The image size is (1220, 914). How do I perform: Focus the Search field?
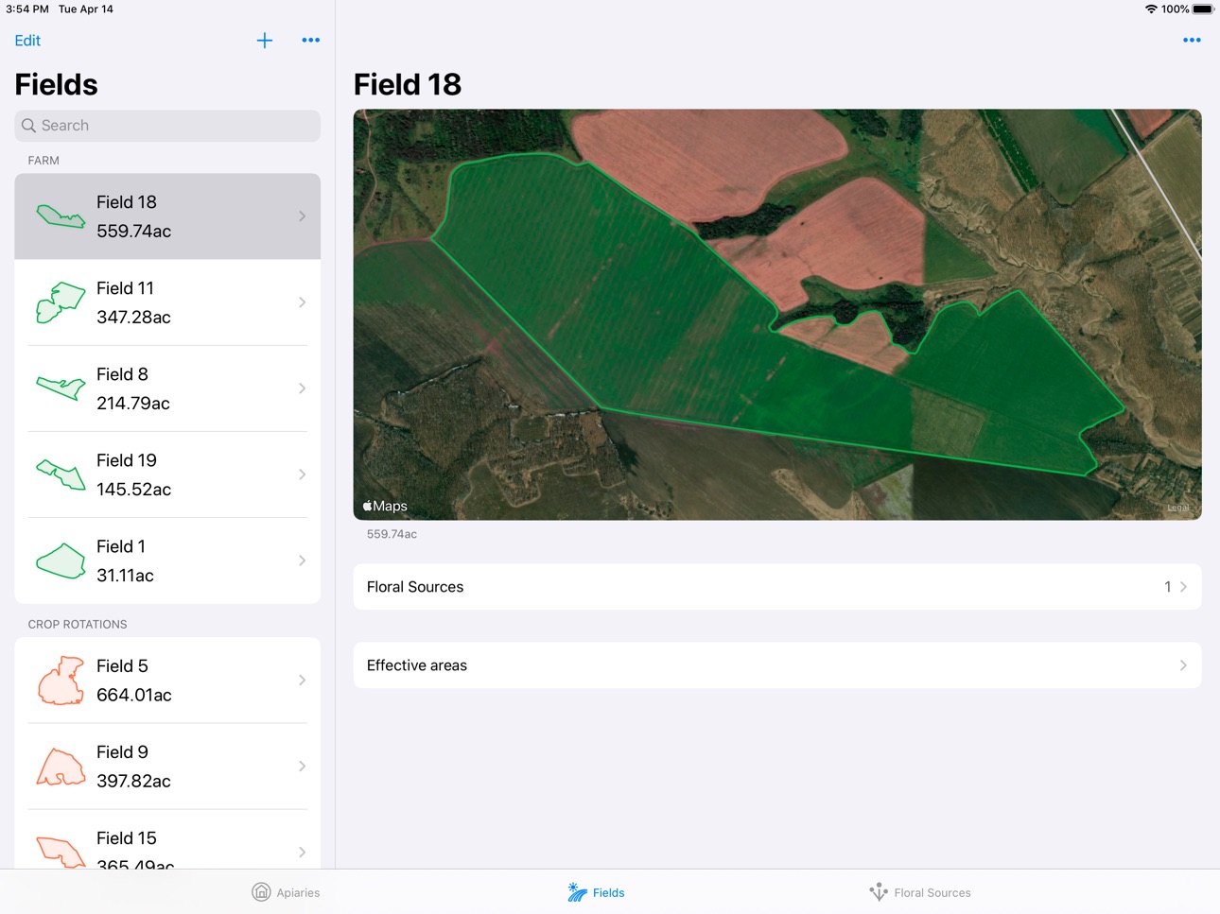pyautogui.click(x=167, y=126)
